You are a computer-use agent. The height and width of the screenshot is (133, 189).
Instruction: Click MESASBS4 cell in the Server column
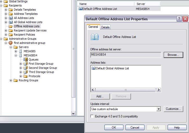[x=143, y=9]
